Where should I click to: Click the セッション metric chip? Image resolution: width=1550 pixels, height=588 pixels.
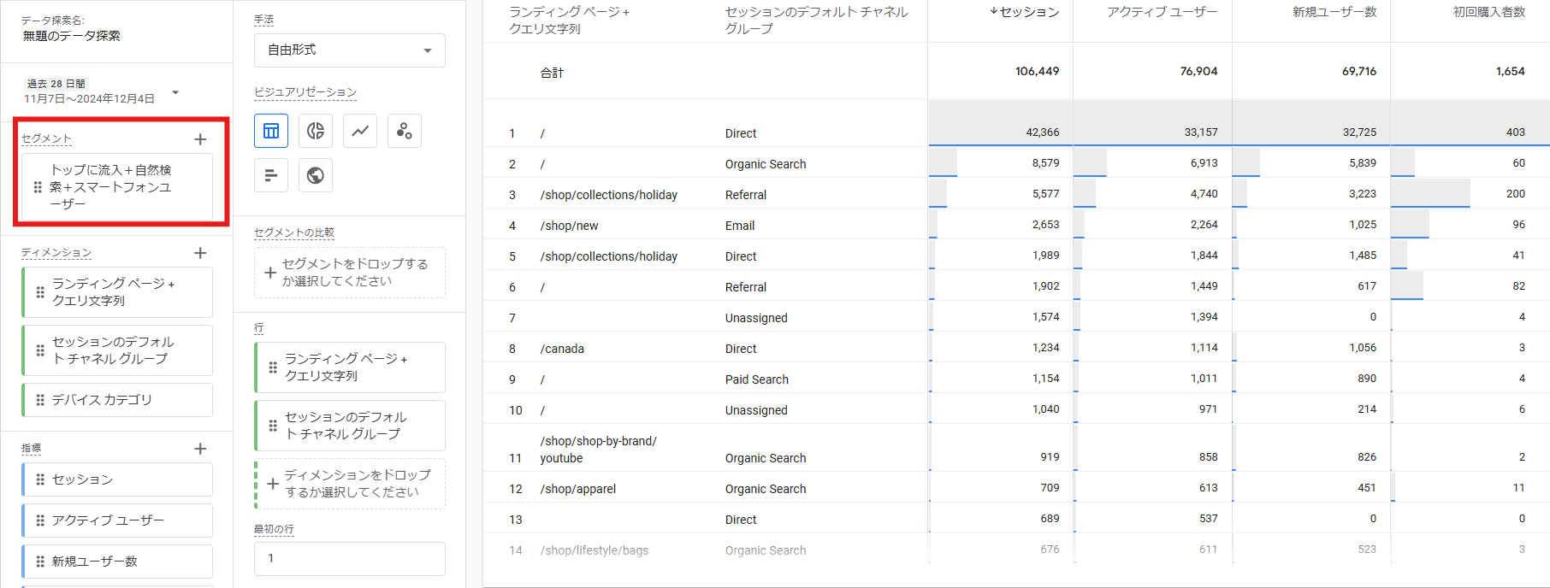coord(117,479)
